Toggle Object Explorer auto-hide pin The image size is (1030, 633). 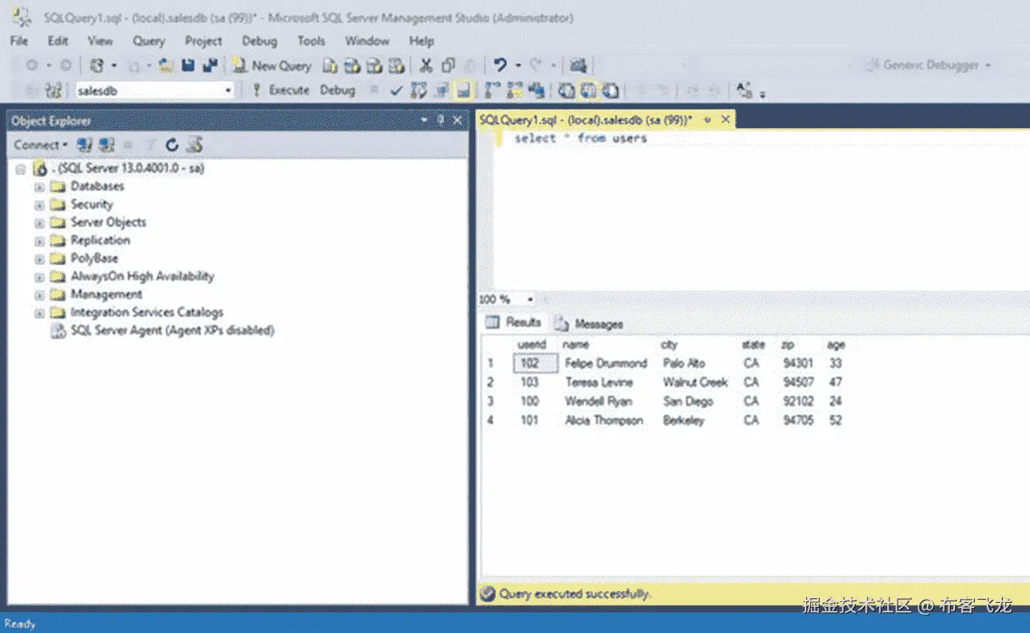tap(441, 120)
